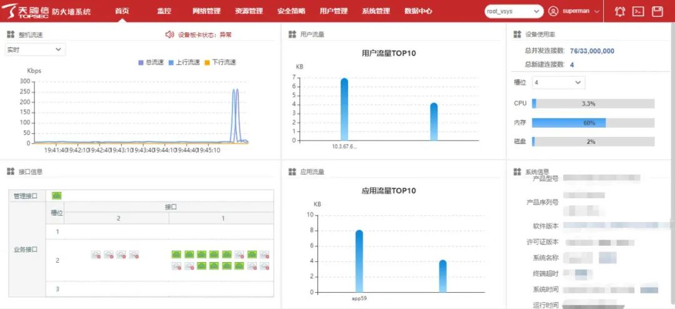
Task: Open the 槽位 slot number dropdown
Action: pyautogui.click(x=558, y=83)
